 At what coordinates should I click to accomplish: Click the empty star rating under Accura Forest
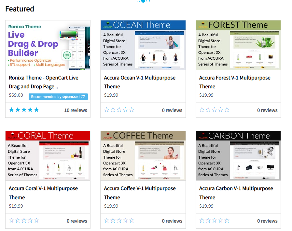[214, 110]
